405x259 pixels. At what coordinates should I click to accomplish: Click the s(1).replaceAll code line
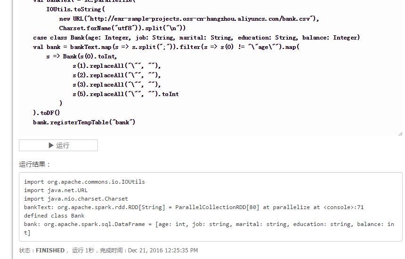(116, 65)
